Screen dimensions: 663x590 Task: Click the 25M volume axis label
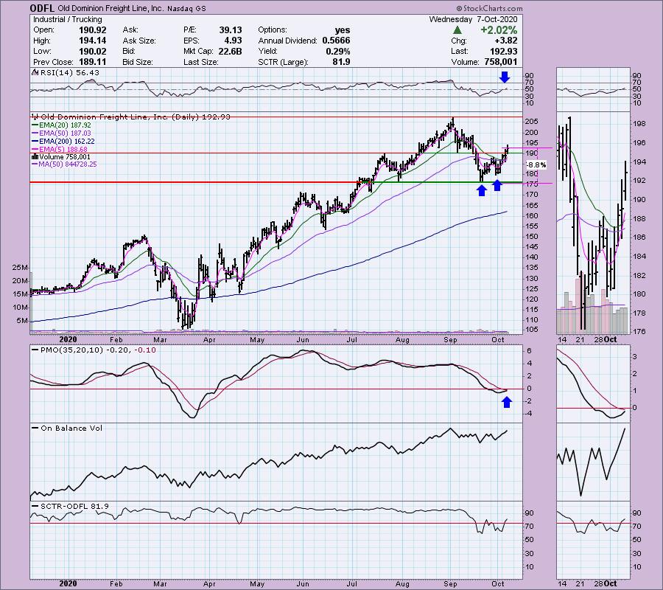[x=21, y=268]
